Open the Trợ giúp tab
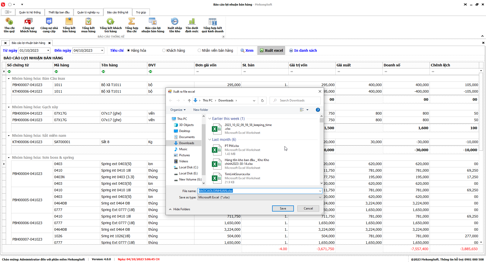 coord(141,12)
